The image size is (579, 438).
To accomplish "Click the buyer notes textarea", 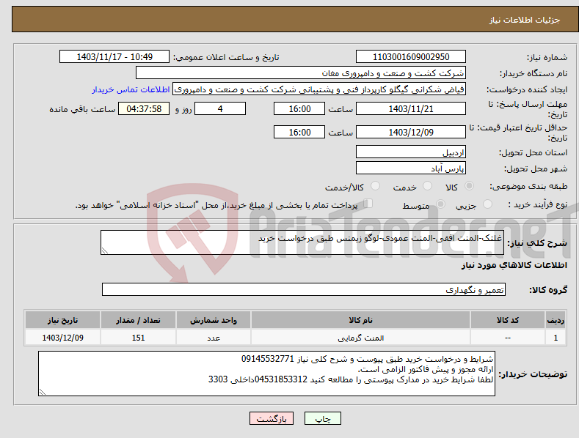I will pos(266,374).
